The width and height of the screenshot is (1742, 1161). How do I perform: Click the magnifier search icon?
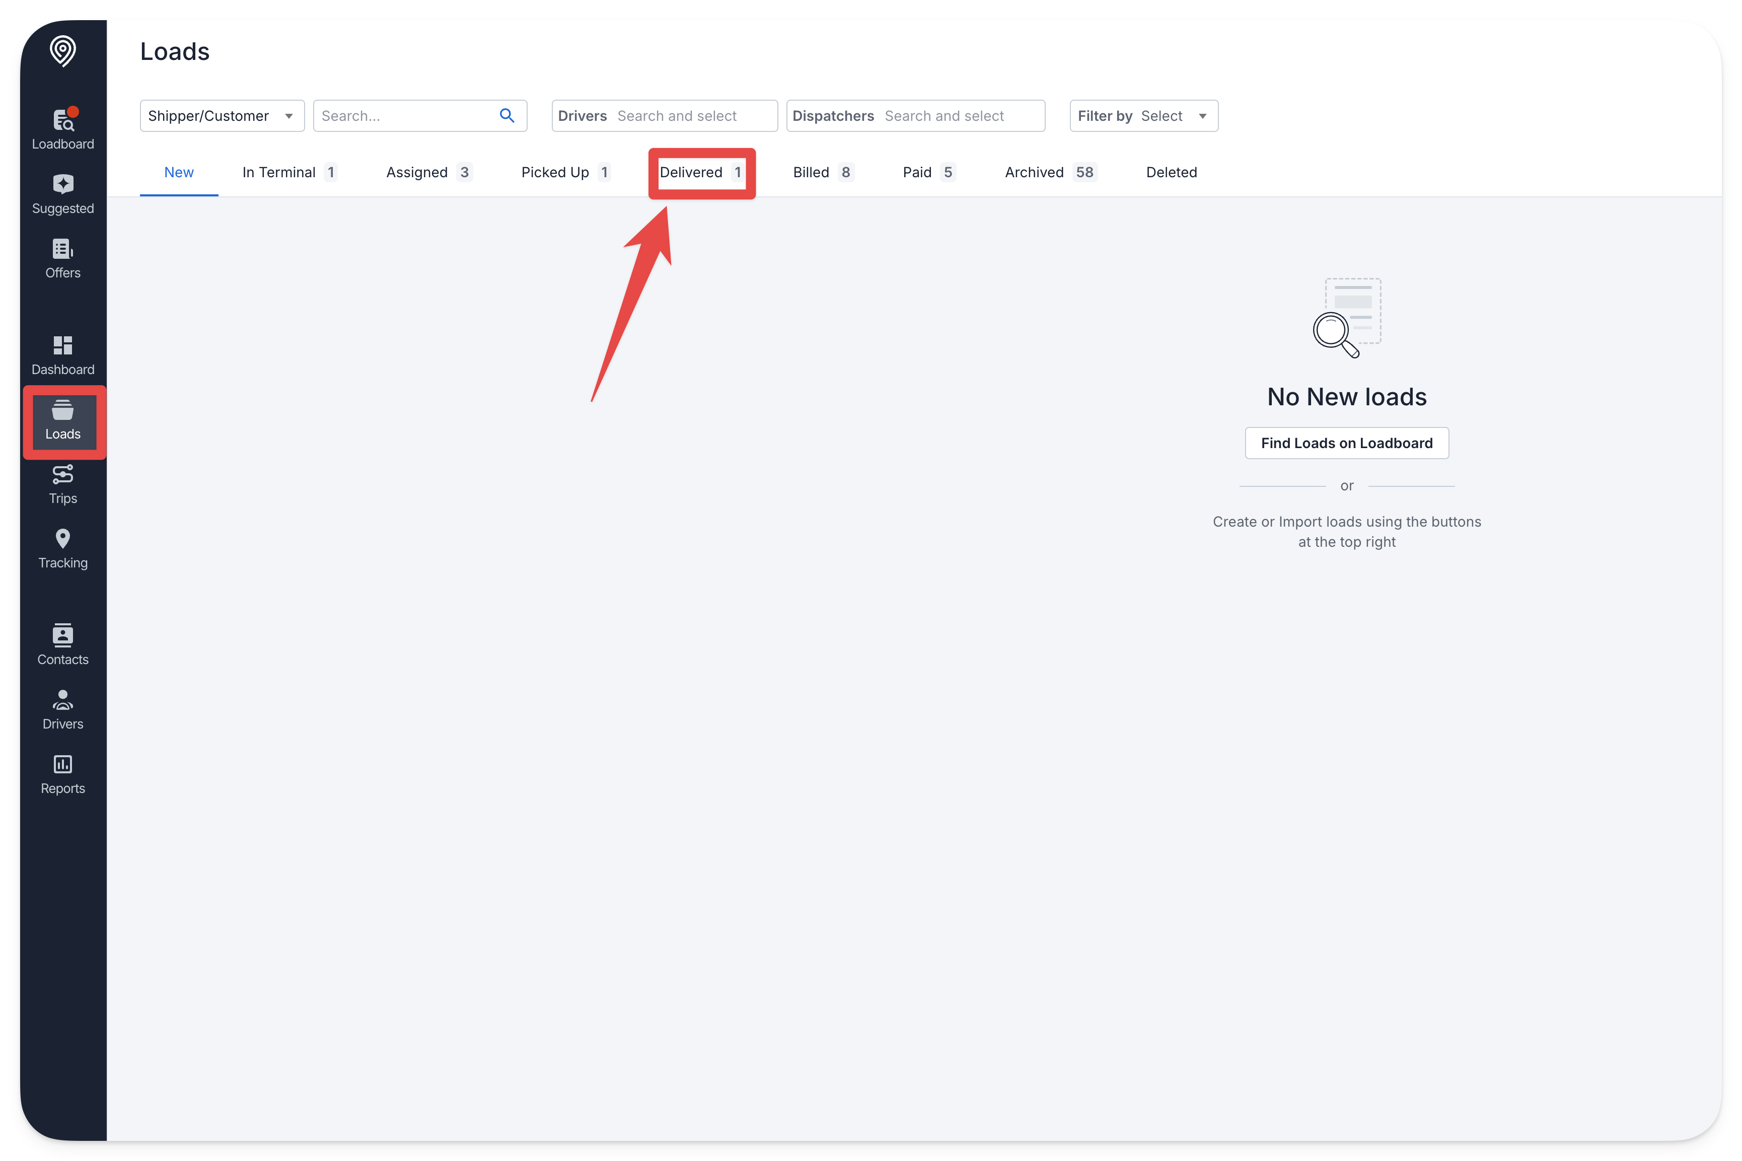click(507, 115)
